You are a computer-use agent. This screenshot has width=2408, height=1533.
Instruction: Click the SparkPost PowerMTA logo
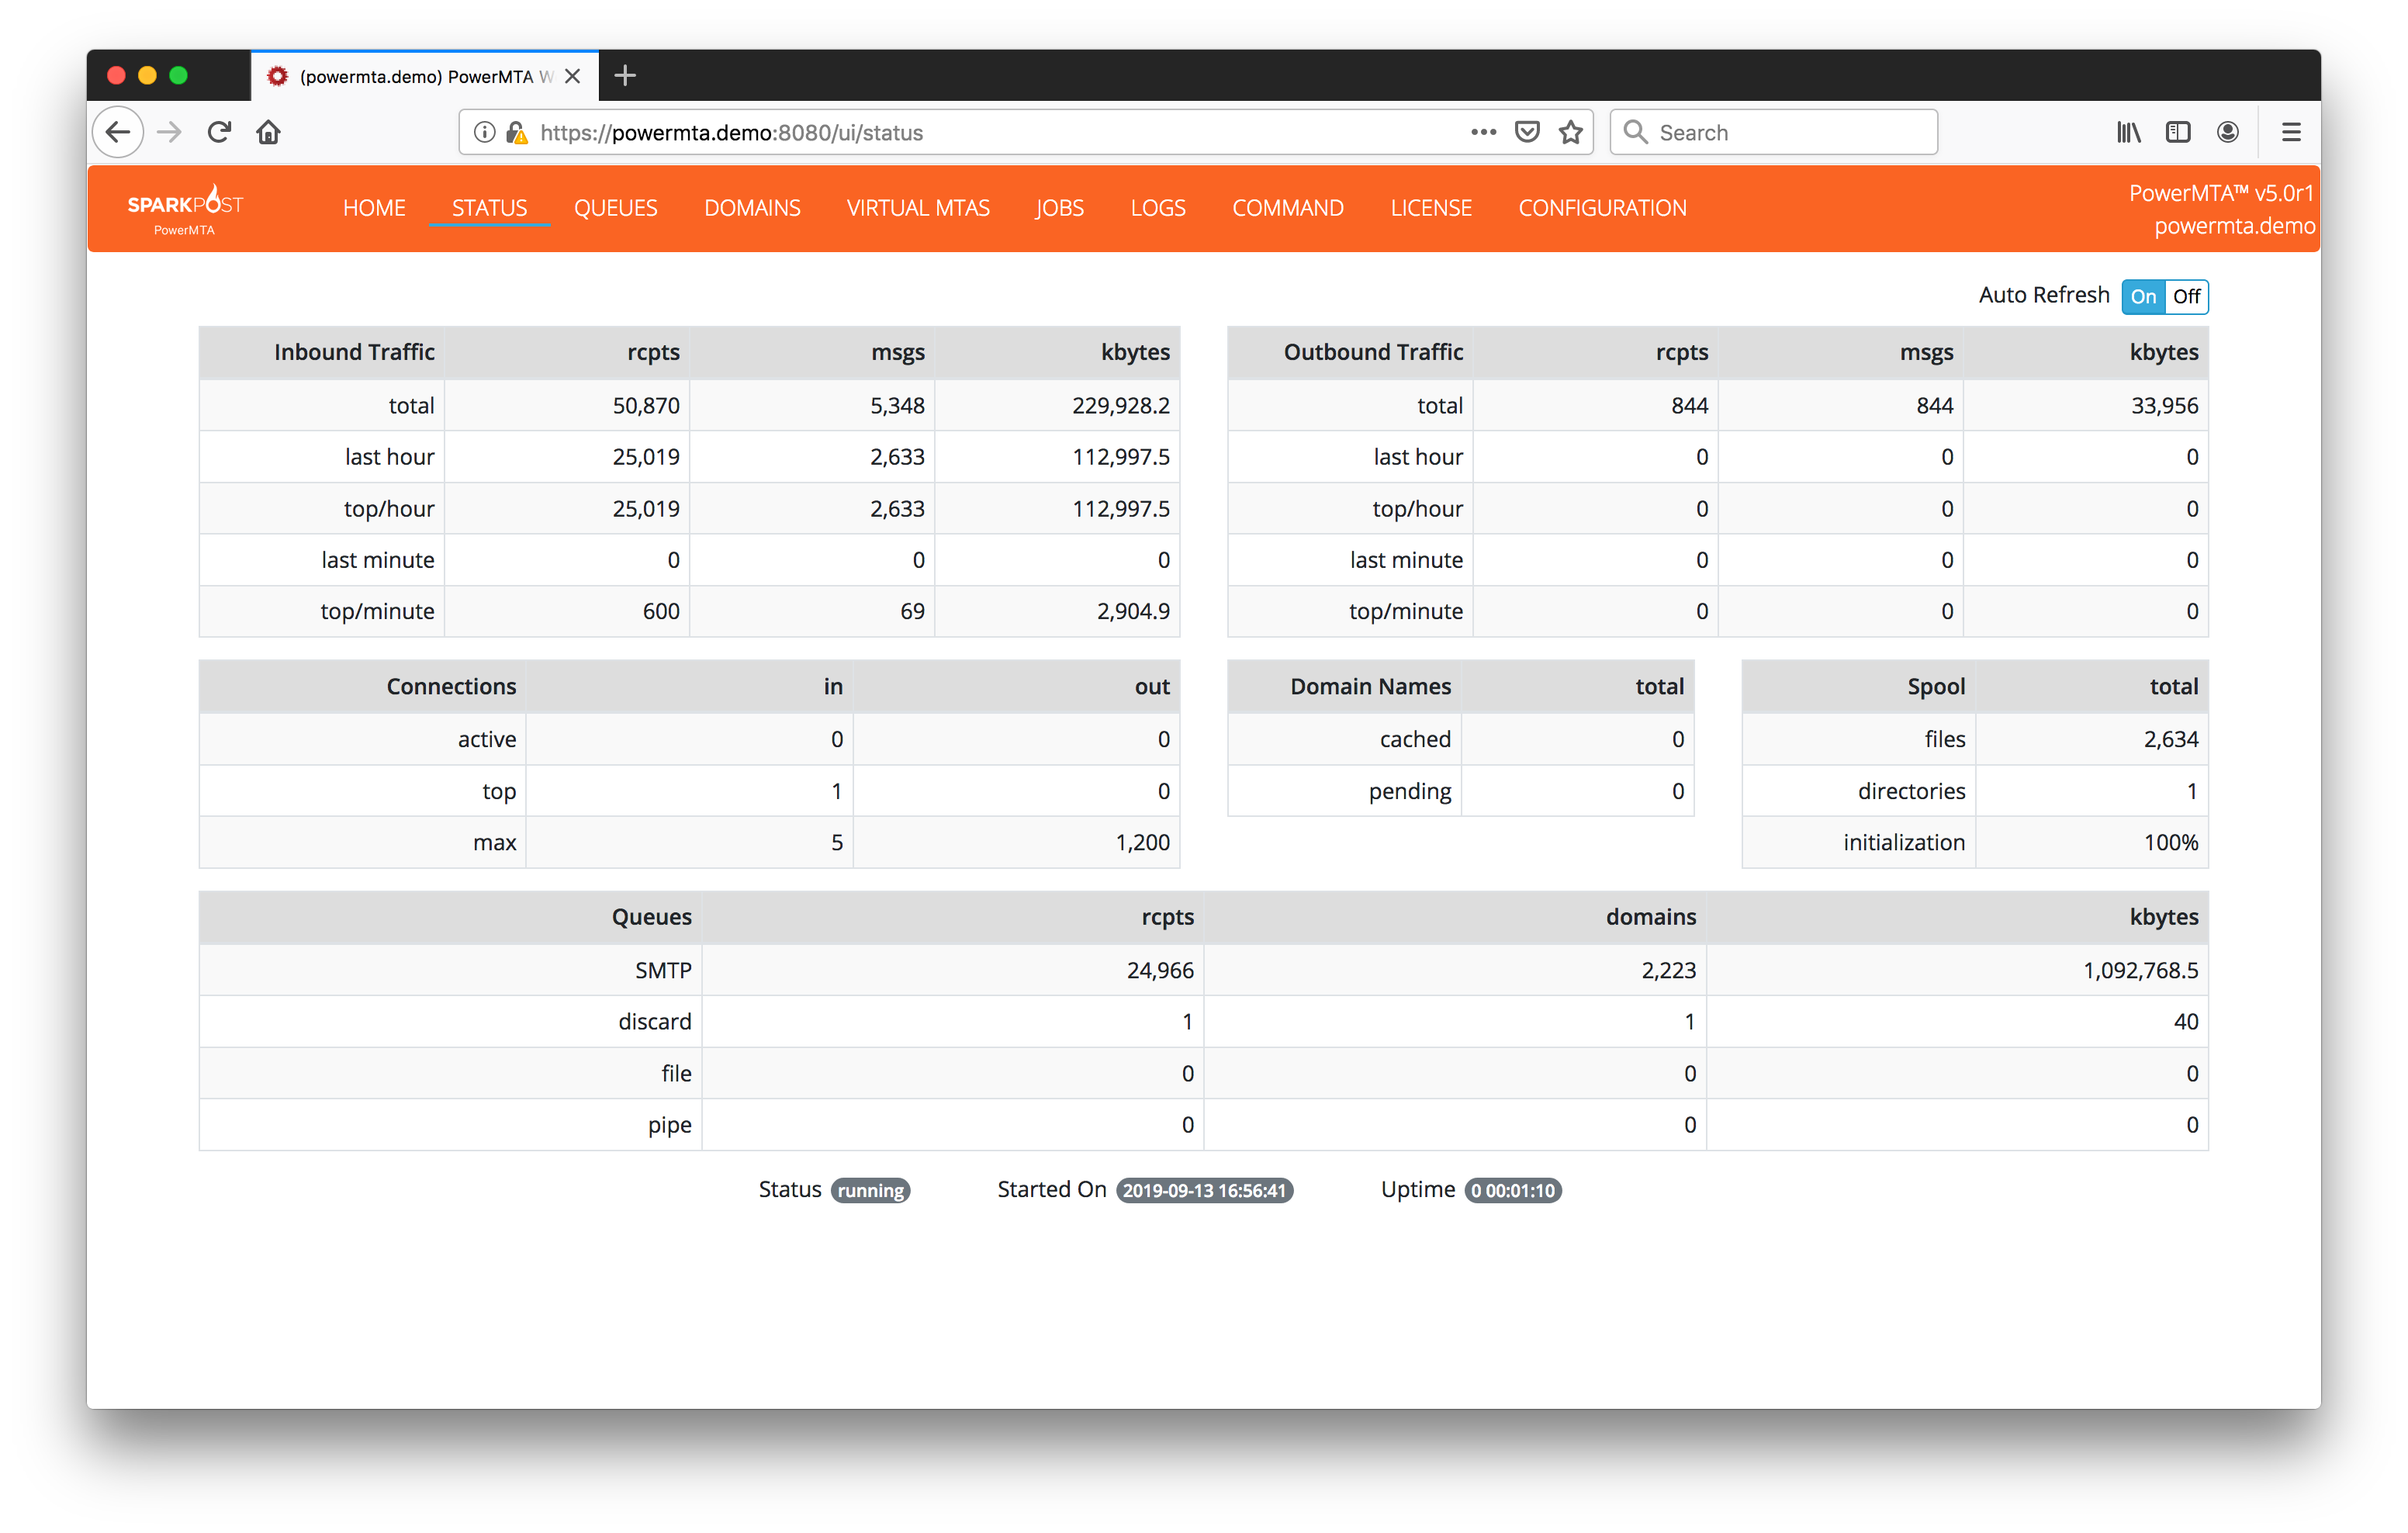pyautogui.click(x=185, y=208)
